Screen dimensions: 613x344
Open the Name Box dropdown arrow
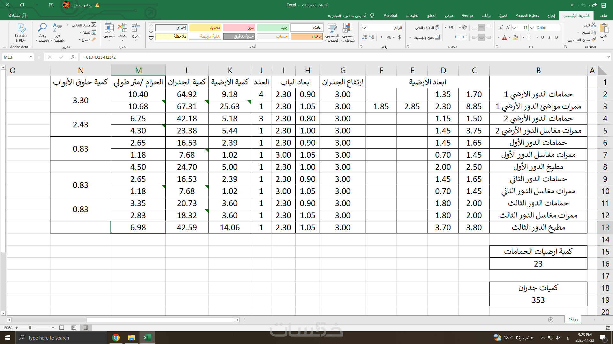click(31, 57)
